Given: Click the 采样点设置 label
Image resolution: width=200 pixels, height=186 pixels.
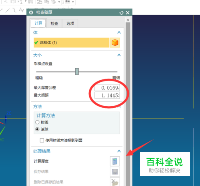Looking at the screenshot, I should point(43,64).
